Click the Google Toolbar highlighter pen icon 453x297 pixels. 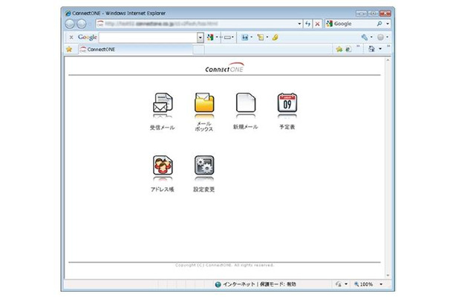click(x=275, y=37)
